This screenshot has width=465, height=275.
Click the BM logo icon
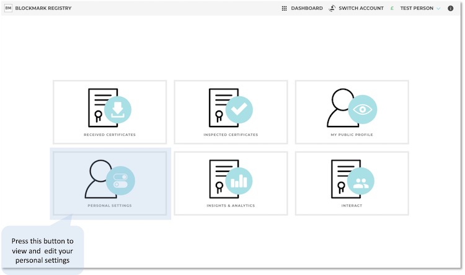click(x=8, y=8)
